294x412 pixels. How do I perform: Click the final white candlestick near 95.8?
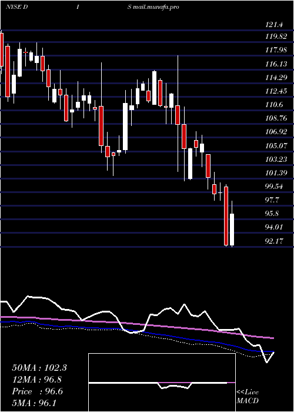click(x=232, y=229)
